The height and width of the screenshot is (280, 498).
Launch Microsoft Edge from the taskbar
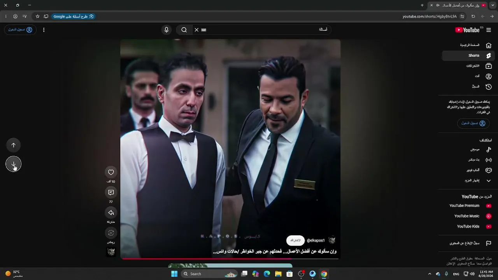pos(267,274)
